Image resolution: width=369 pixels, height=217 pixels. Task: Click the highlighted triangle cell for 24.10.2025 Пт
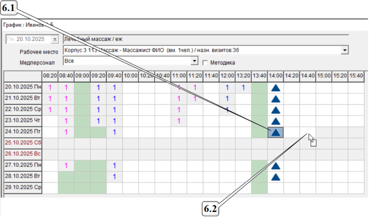tap(276, 133)
